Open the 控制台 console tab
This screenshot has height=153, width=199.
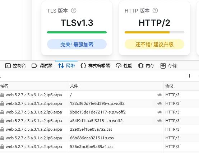[x=15, y=66]
